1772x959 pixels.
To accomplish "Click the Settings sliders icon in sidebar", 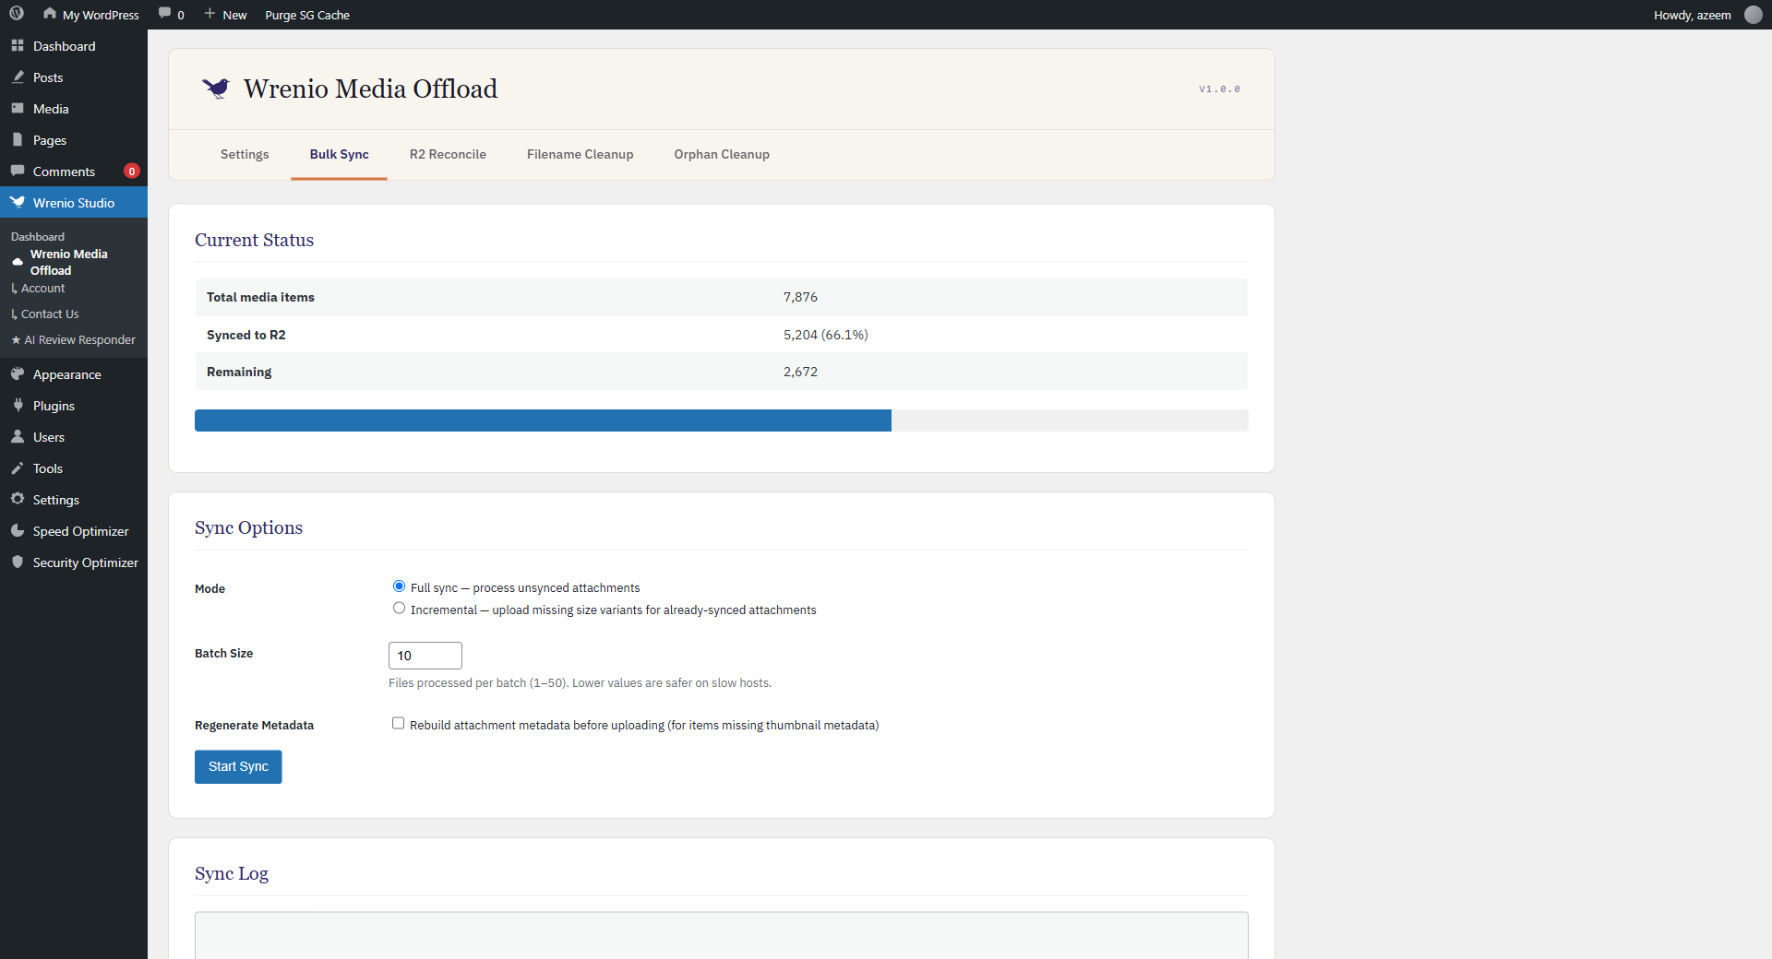I will click(x=18, y=499).
